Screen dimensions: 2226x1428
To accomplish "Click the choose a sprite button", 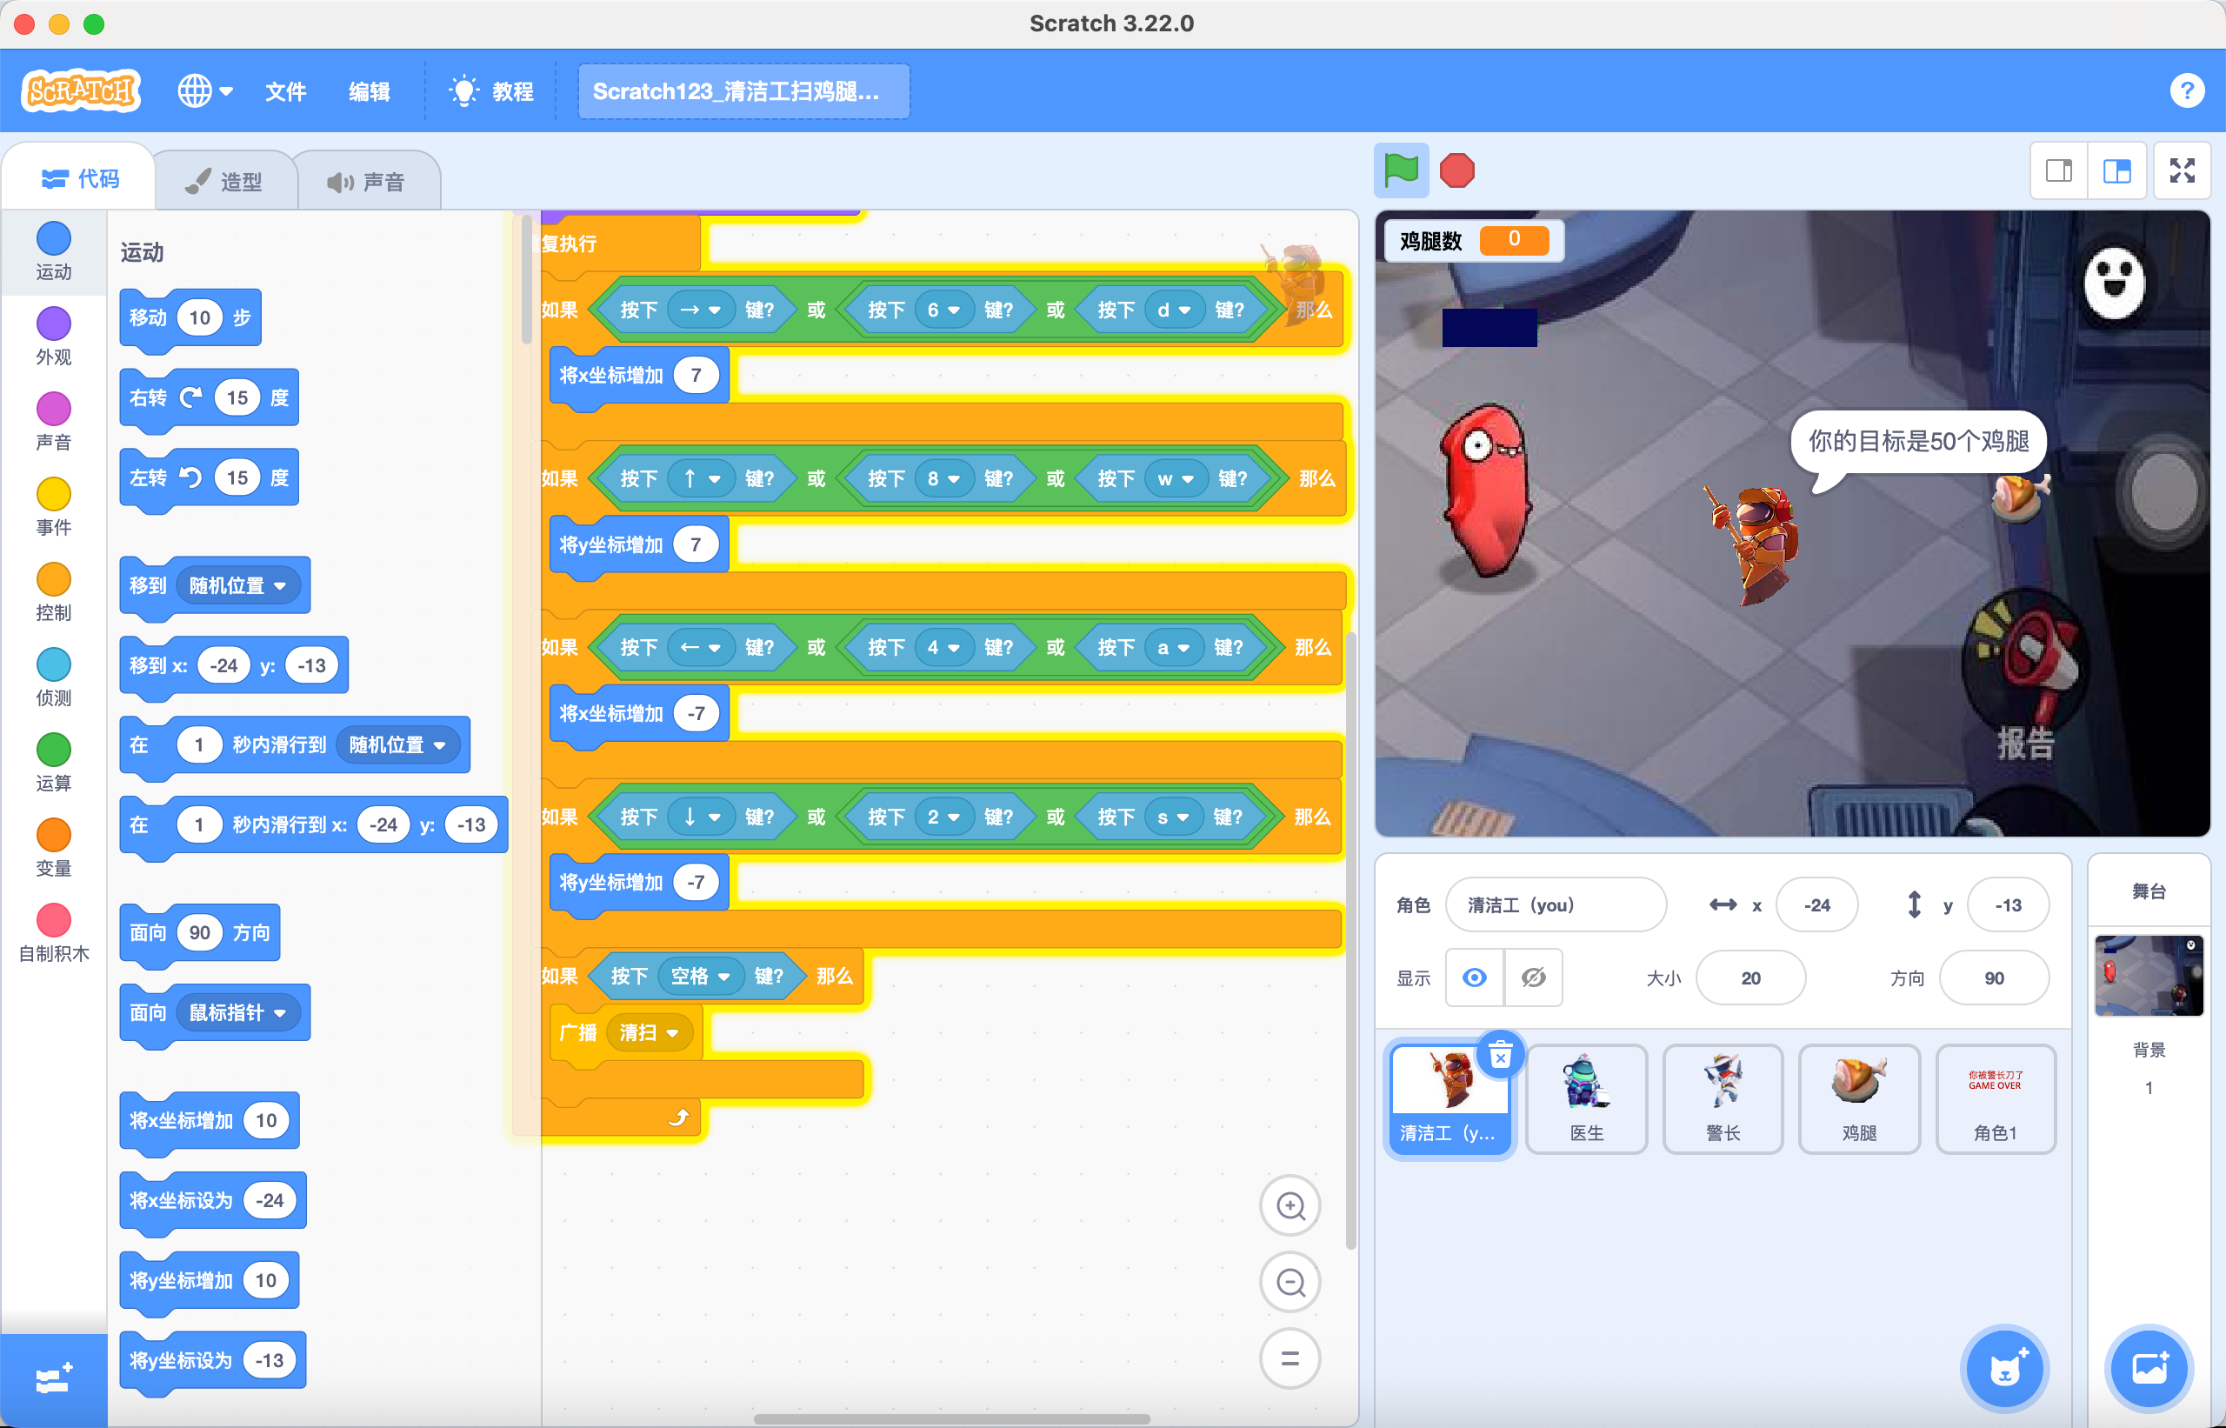I will click(2003, 1370).
